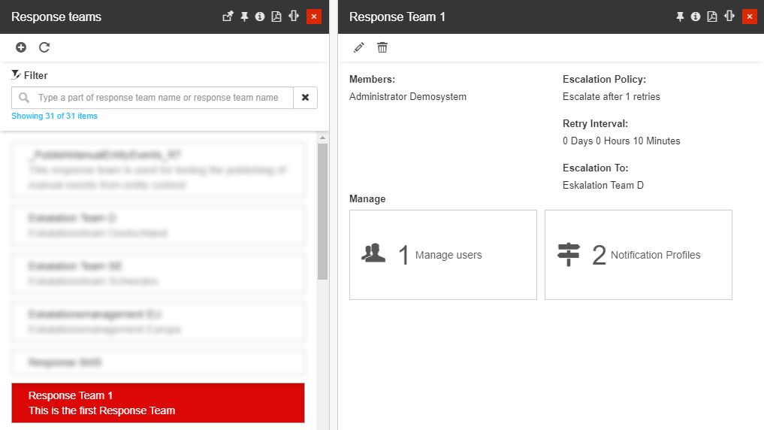
Task: Show info for Response Team 1 panel
Action: (696, 17)
